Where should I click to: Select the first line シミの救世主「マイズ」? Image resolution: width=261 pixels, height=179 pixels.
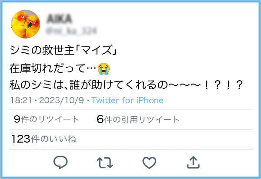pyautogui.click(x=63, y=50)
